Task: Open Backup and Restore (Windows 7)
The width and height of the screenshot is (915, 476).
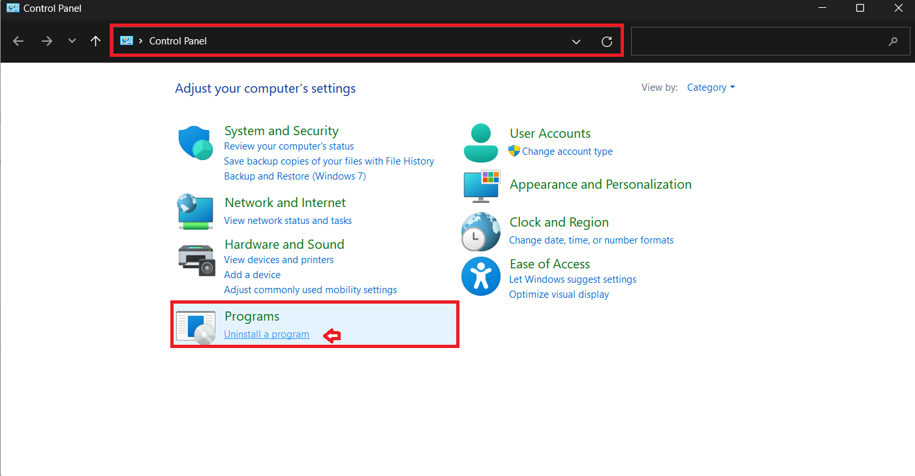Action: pyautogui.click(x=295, y=176)
